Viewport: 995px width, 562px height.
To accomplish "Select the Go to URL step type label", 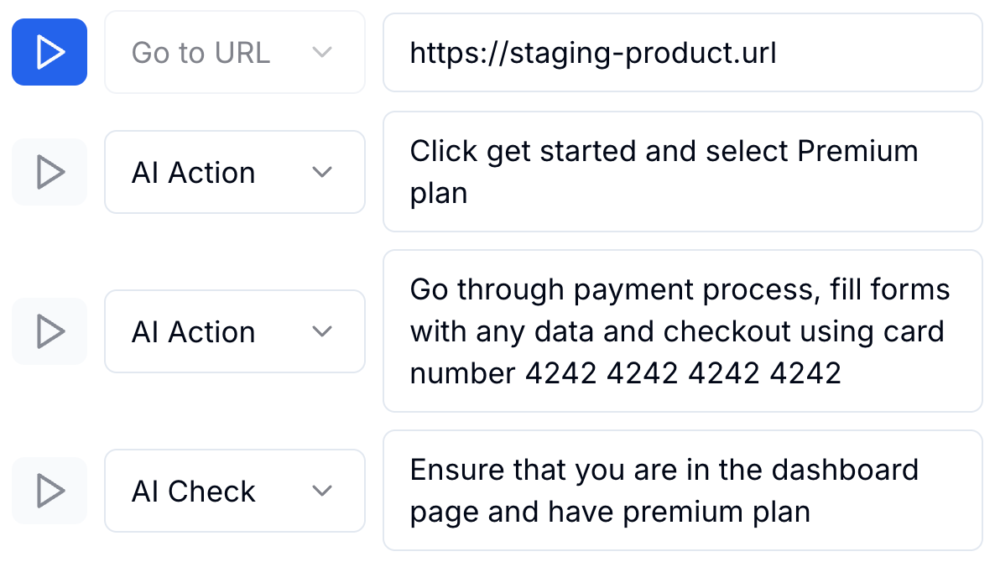I will (201, 53).
